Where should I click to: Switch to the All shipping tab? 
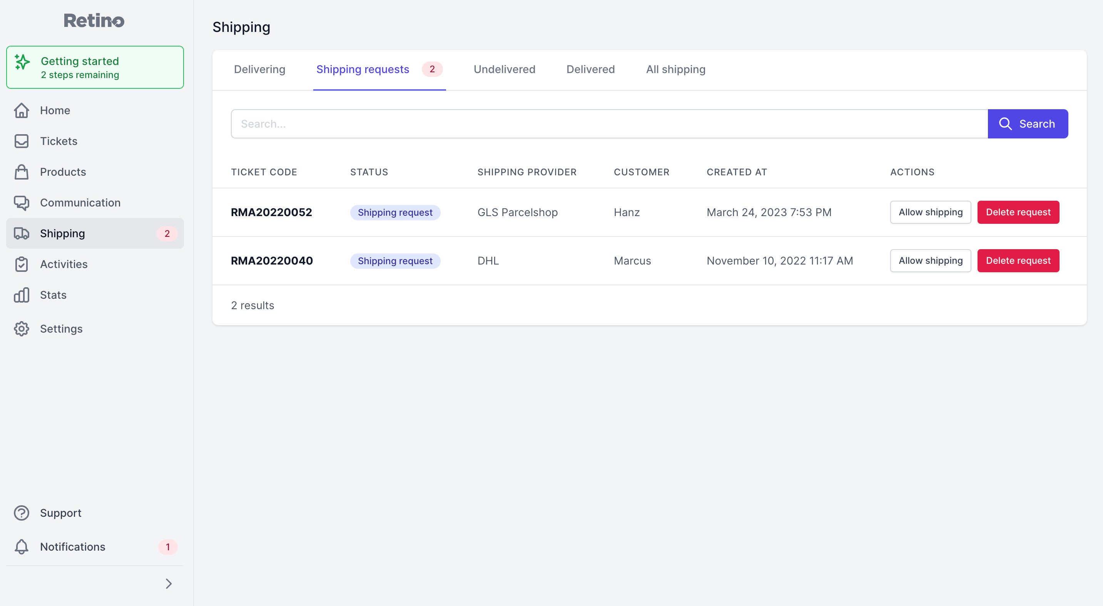click(x=675, y=69)
